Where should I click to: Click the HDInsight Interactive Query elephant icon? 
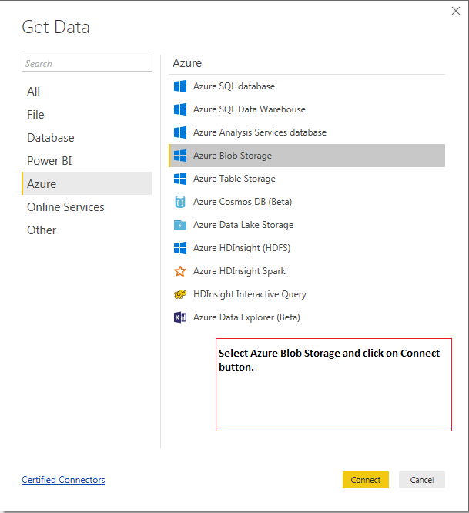tap(180, 294)
